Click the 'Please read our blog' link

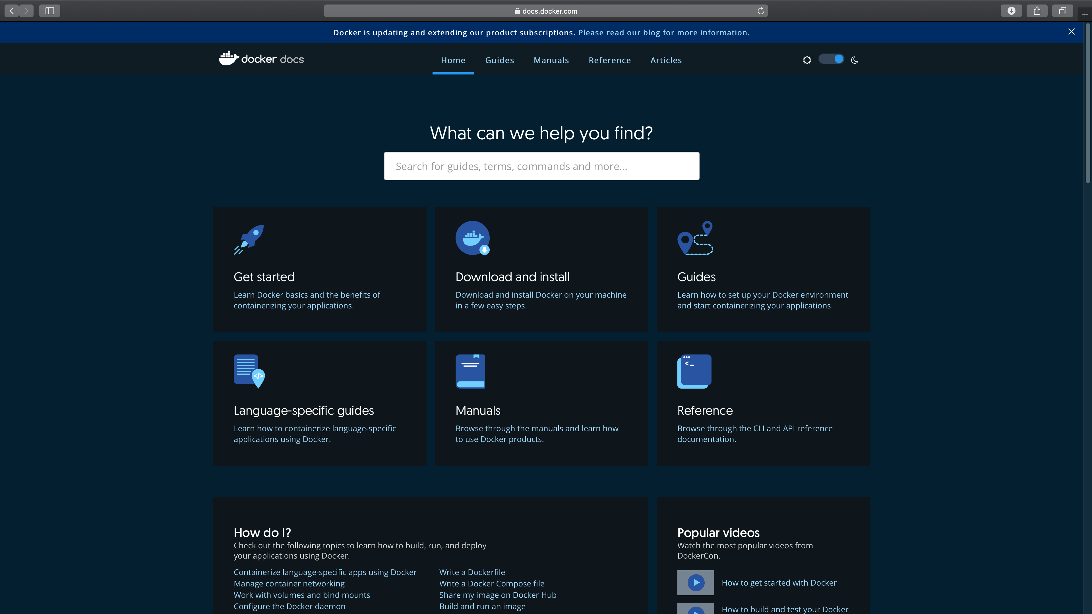[663, 33]
